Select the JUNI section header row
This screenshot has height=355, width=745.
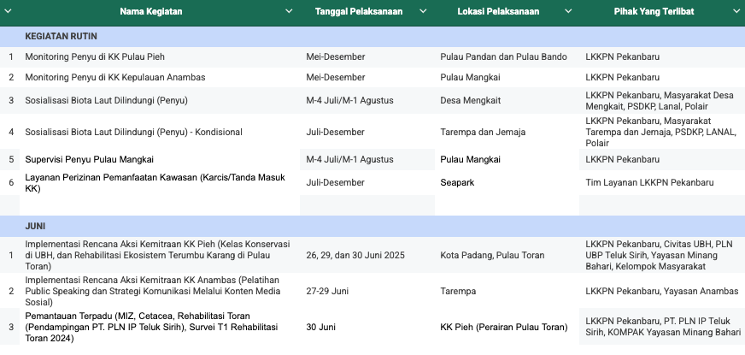(x=372, y=227)
